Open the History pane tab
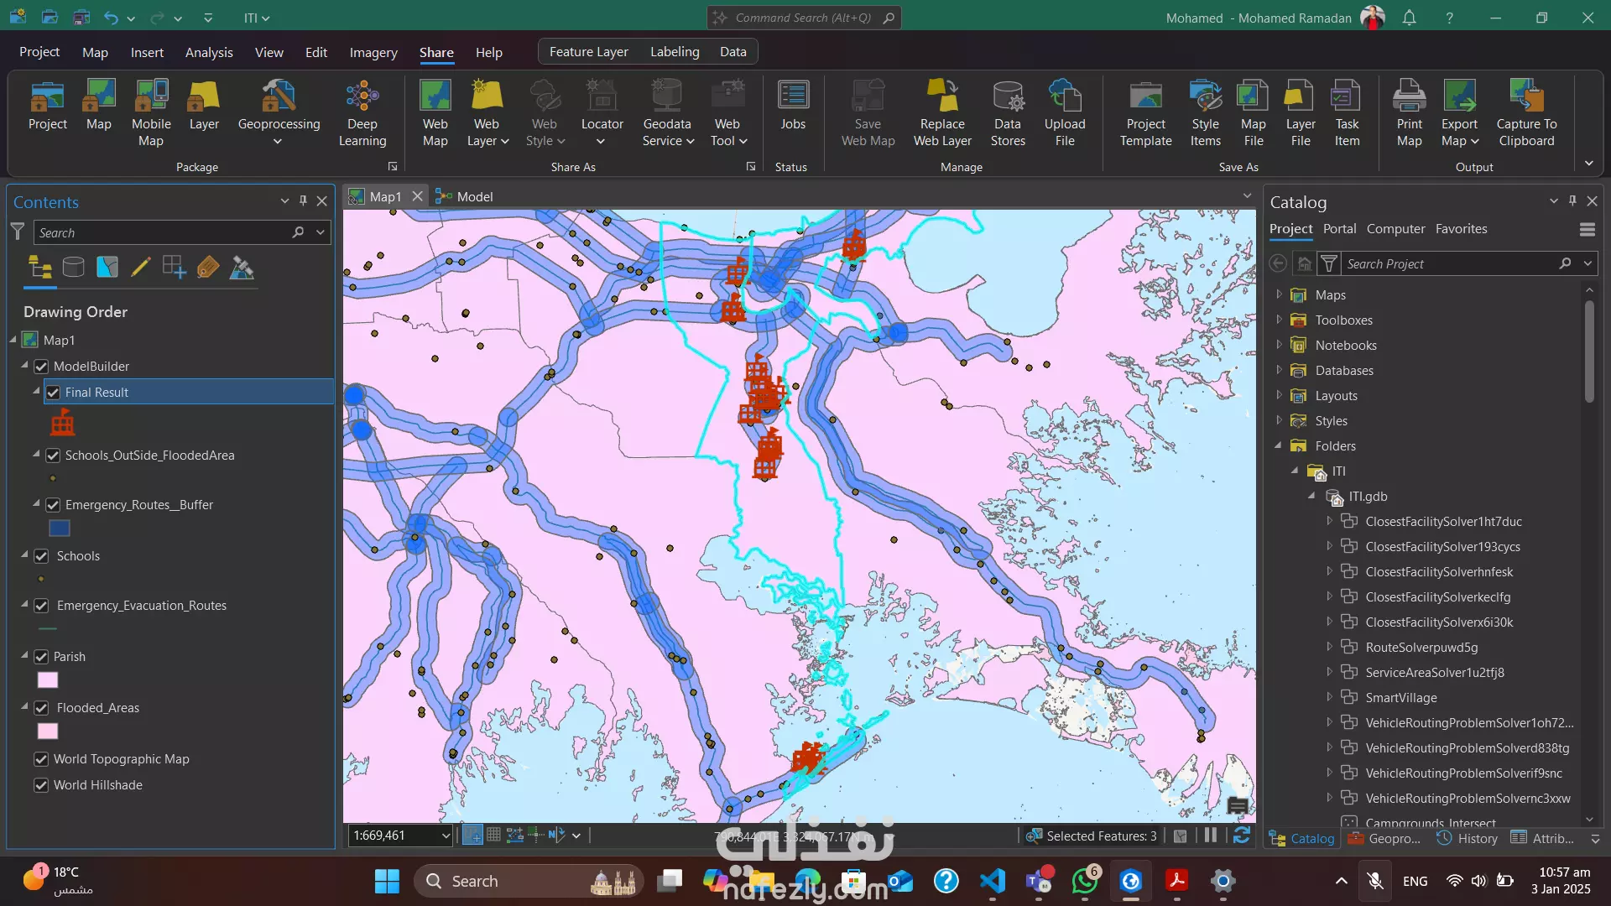The width and height of the screenshot is (1611, 906). [1468, 838]
